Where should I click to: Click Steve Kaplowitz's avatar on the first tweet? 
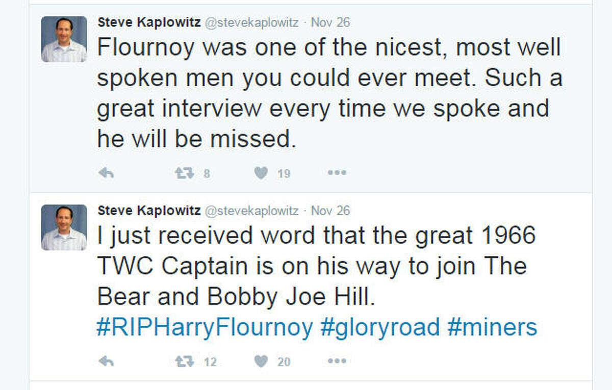(64, 39)
